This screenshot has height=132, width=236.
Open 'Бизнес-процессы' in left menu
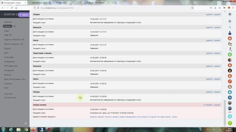click(12, 44)
